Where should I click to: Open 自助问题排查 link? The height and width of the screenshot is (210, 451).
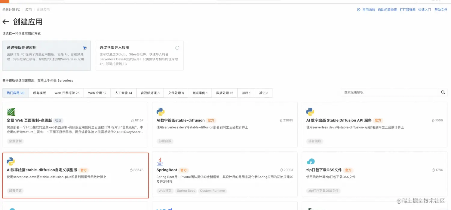point(387,10)
